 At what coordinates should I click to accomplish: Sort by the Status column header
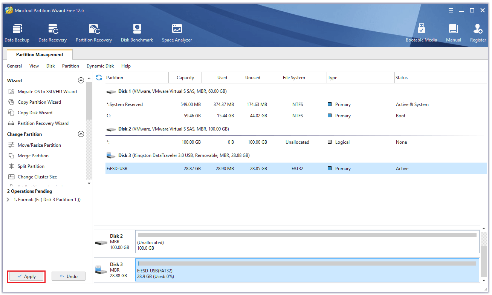pyautogui.click(x=441, y=78)
